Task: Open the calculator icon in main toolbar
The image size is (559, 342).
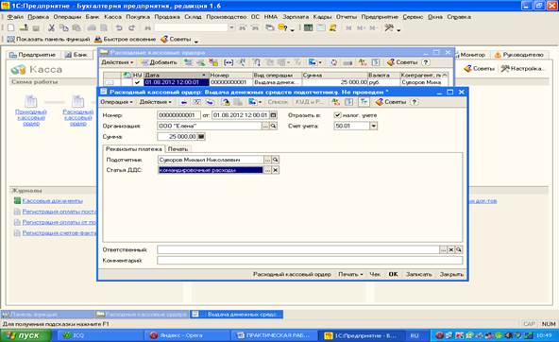Action: pos(309,27)
